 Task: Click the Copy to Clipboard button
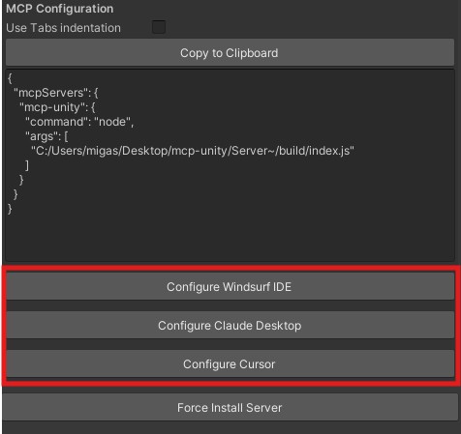pyautogui.click(x=230, y=53)
